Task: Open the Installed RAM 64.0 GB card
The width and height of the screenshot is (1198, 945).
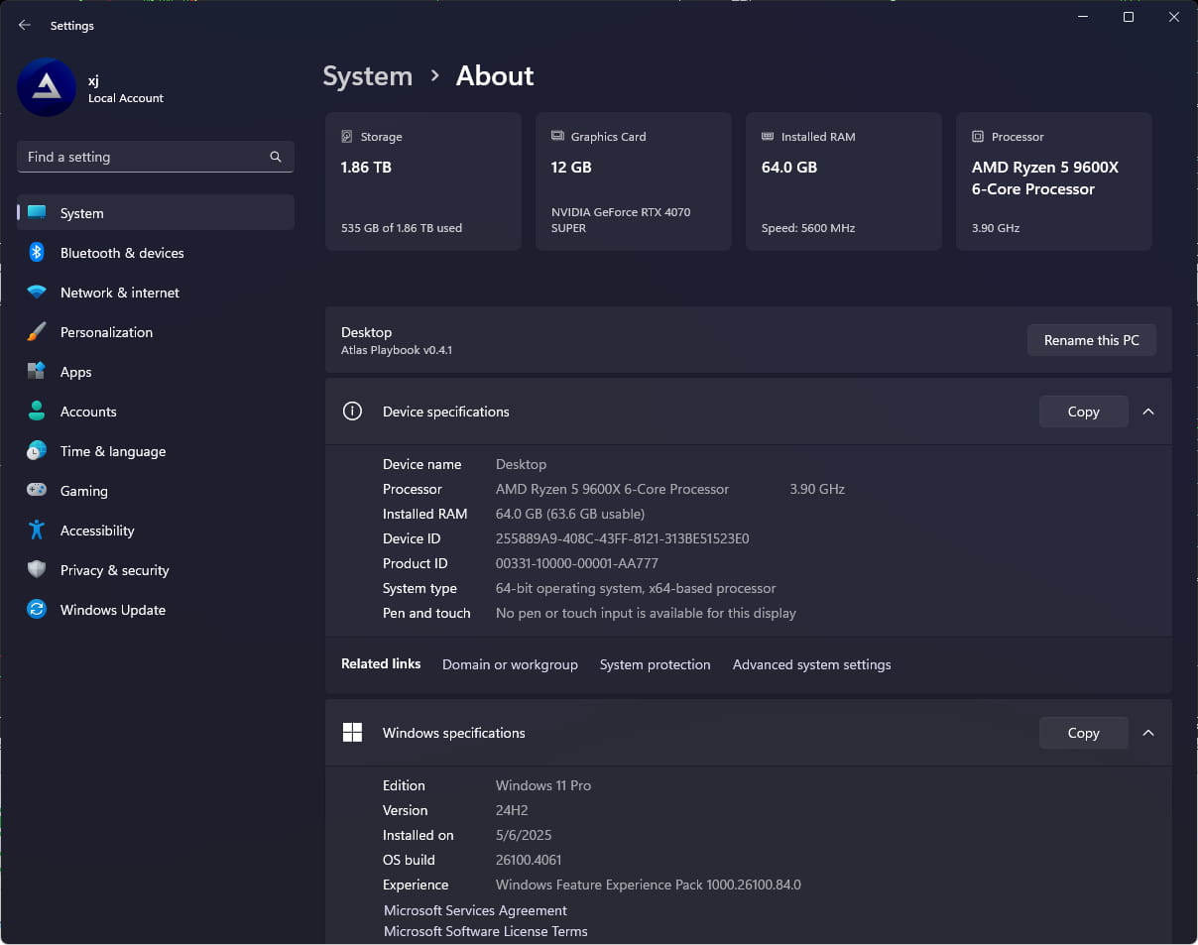Action: point(844,181)
